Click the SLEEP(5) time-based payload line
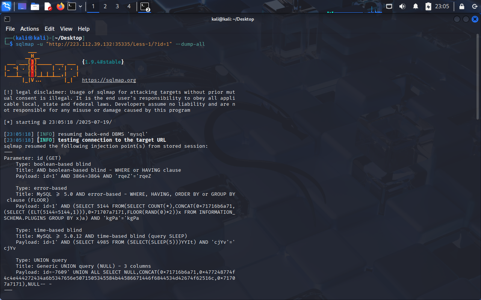 coord(119,245)
